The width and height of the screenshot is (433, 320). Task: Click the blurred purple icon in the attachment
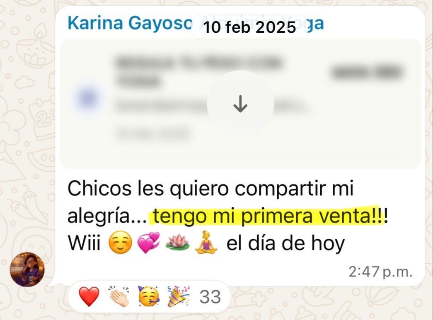tap(88, 99)
